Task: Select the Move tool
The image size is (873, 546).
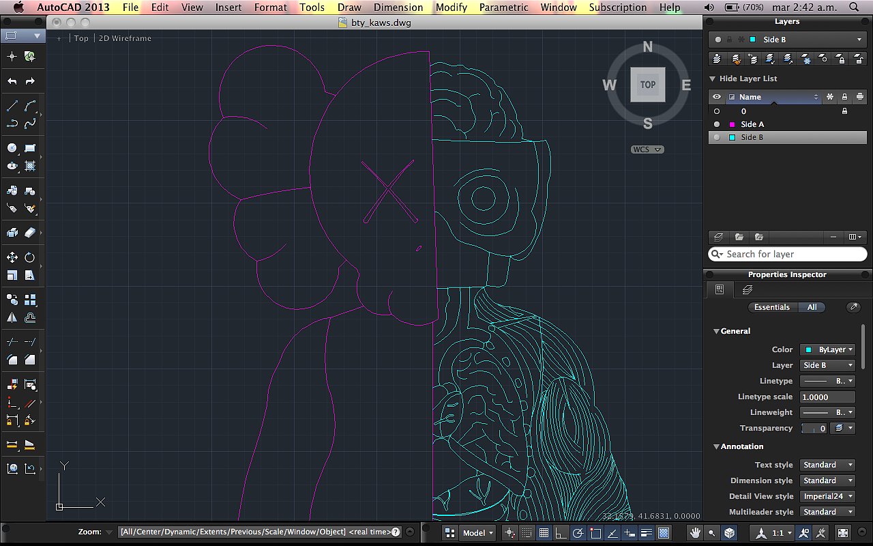Action: coord(12,257)
